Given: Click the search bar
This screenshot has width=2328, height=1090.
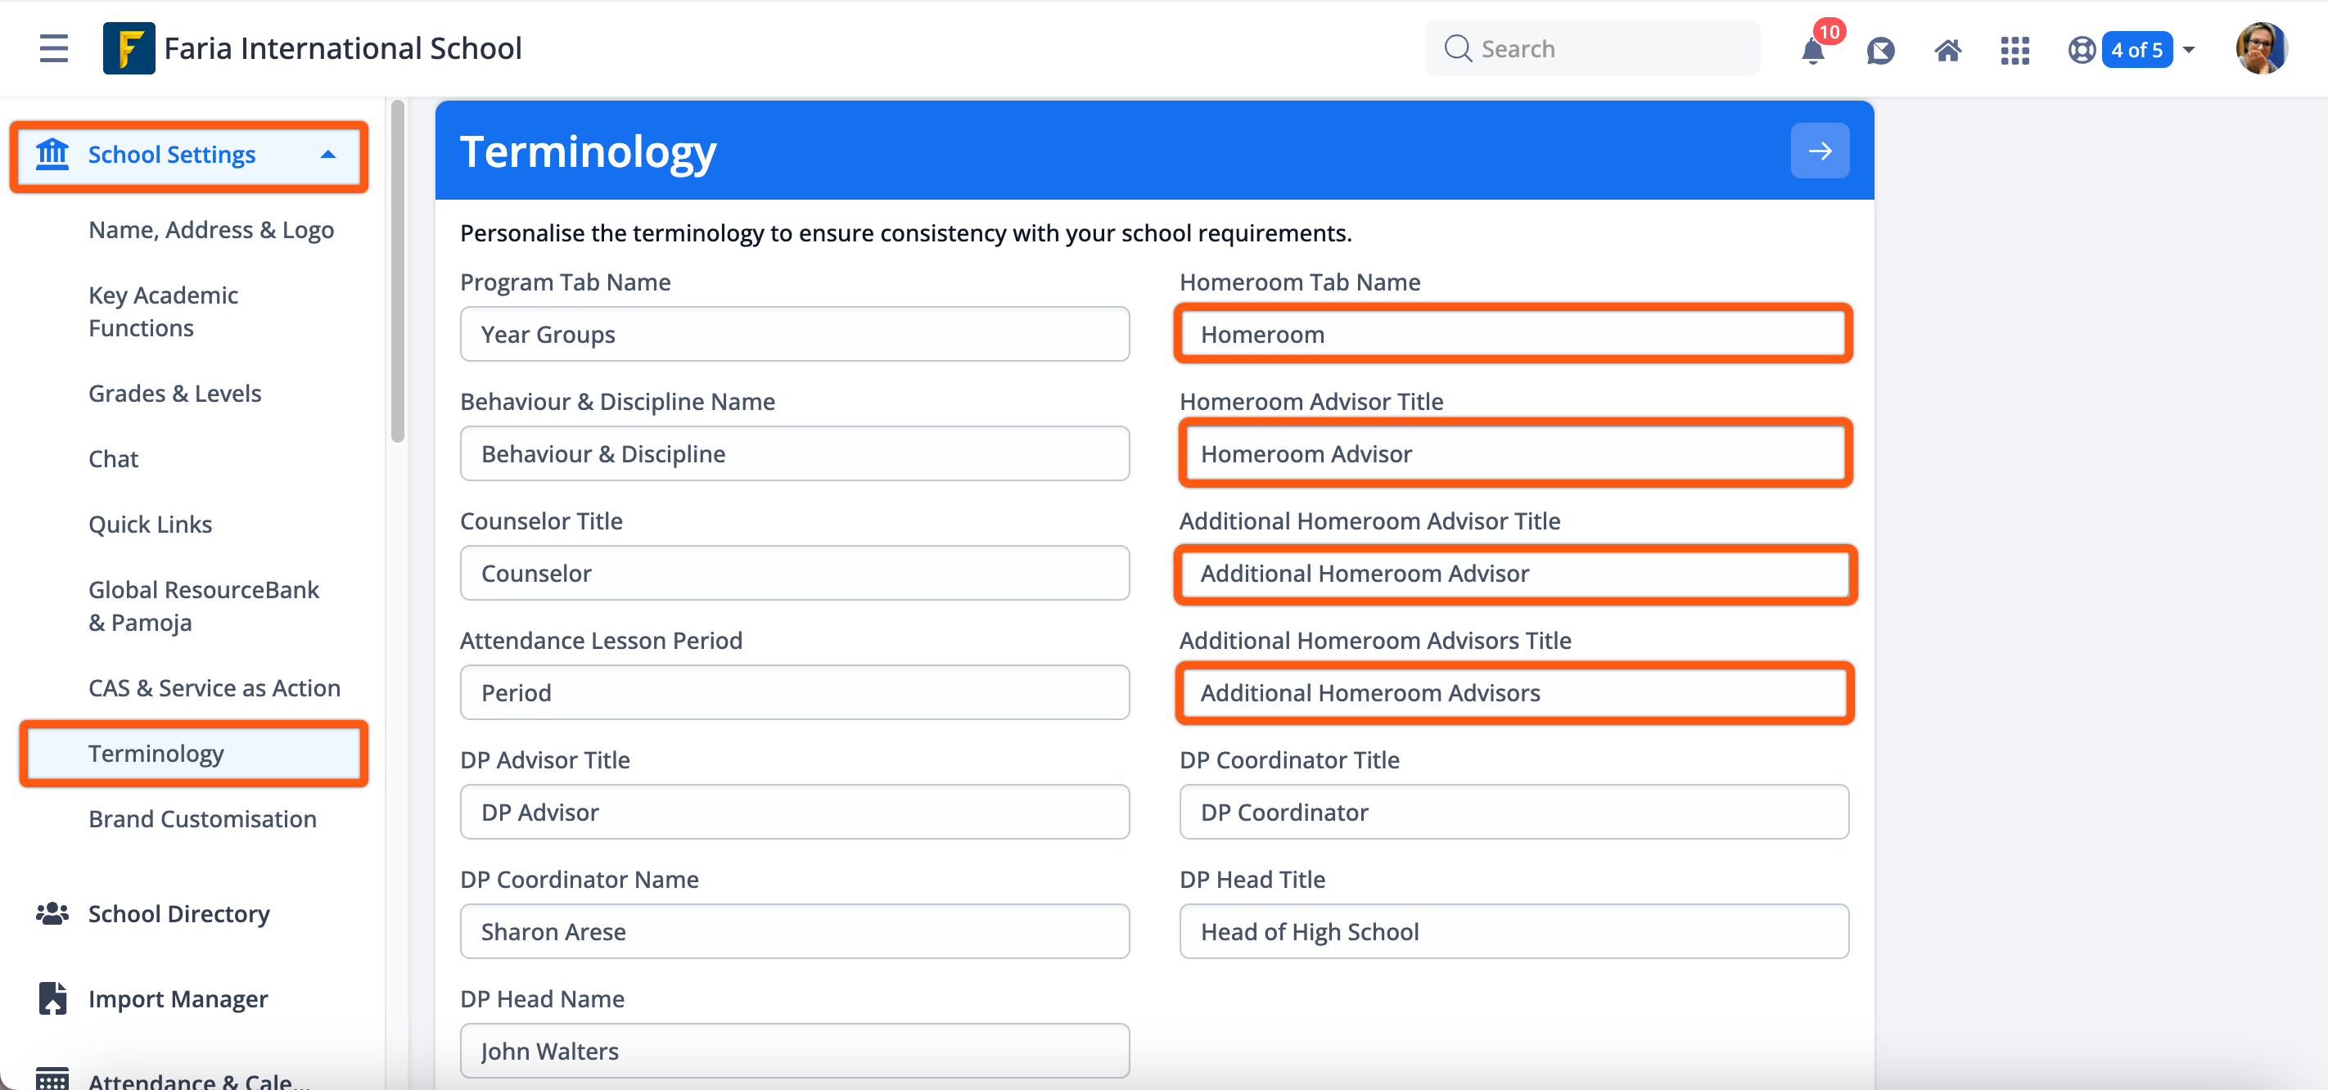Looking at the screenshot, I should [1592, 48].
